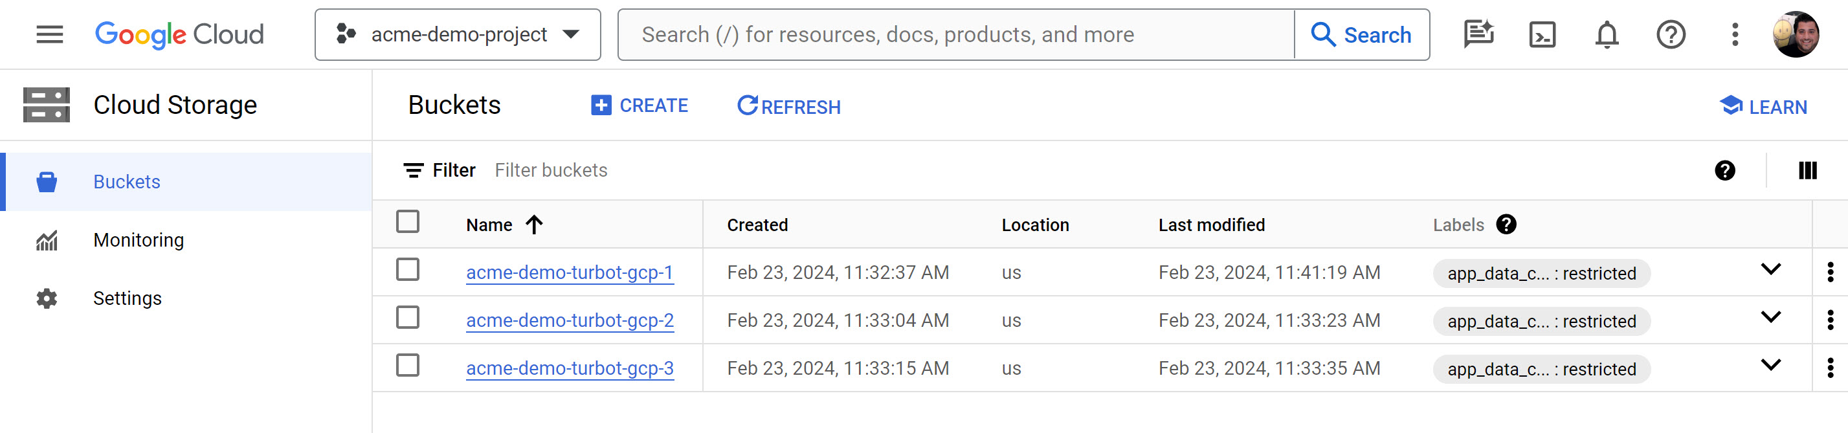
Task: Open the Learn panel
Action: pos(1763,106)
